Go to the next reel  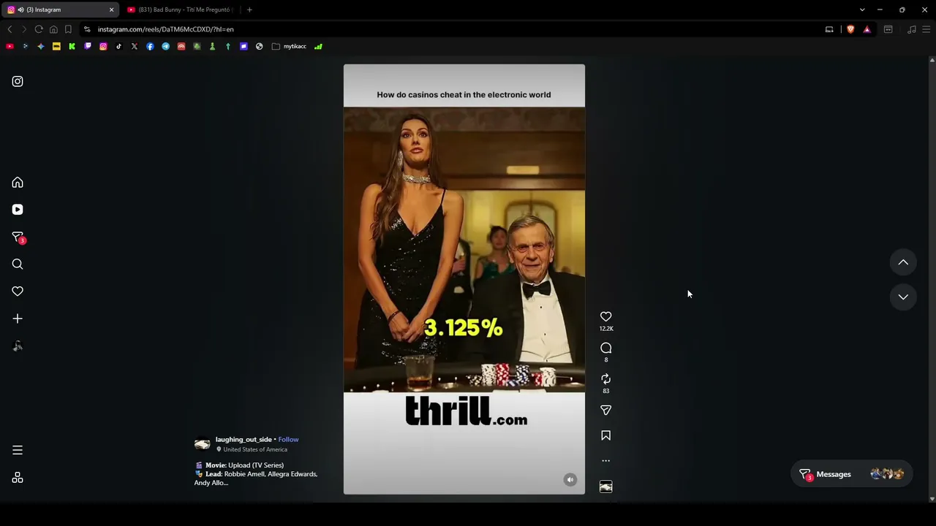click(903, 297)
